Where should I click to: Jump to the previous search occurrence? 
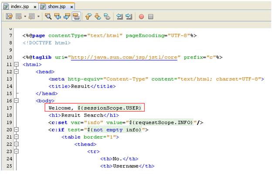pos(58,17)
